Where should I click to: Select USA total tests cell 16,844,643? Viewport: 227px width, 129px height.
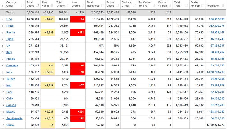[181, 19]
